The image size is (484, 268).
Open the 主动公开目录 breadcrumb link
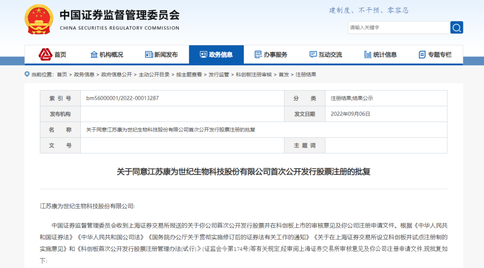coord(154,75)
